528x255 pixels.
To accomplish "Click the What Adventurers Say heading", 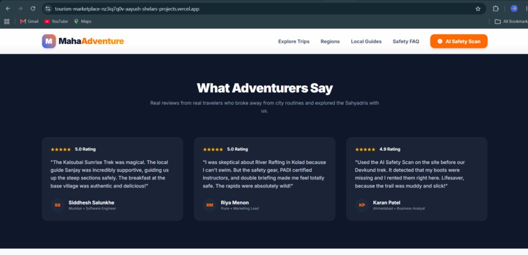I will tap(265, 88).
